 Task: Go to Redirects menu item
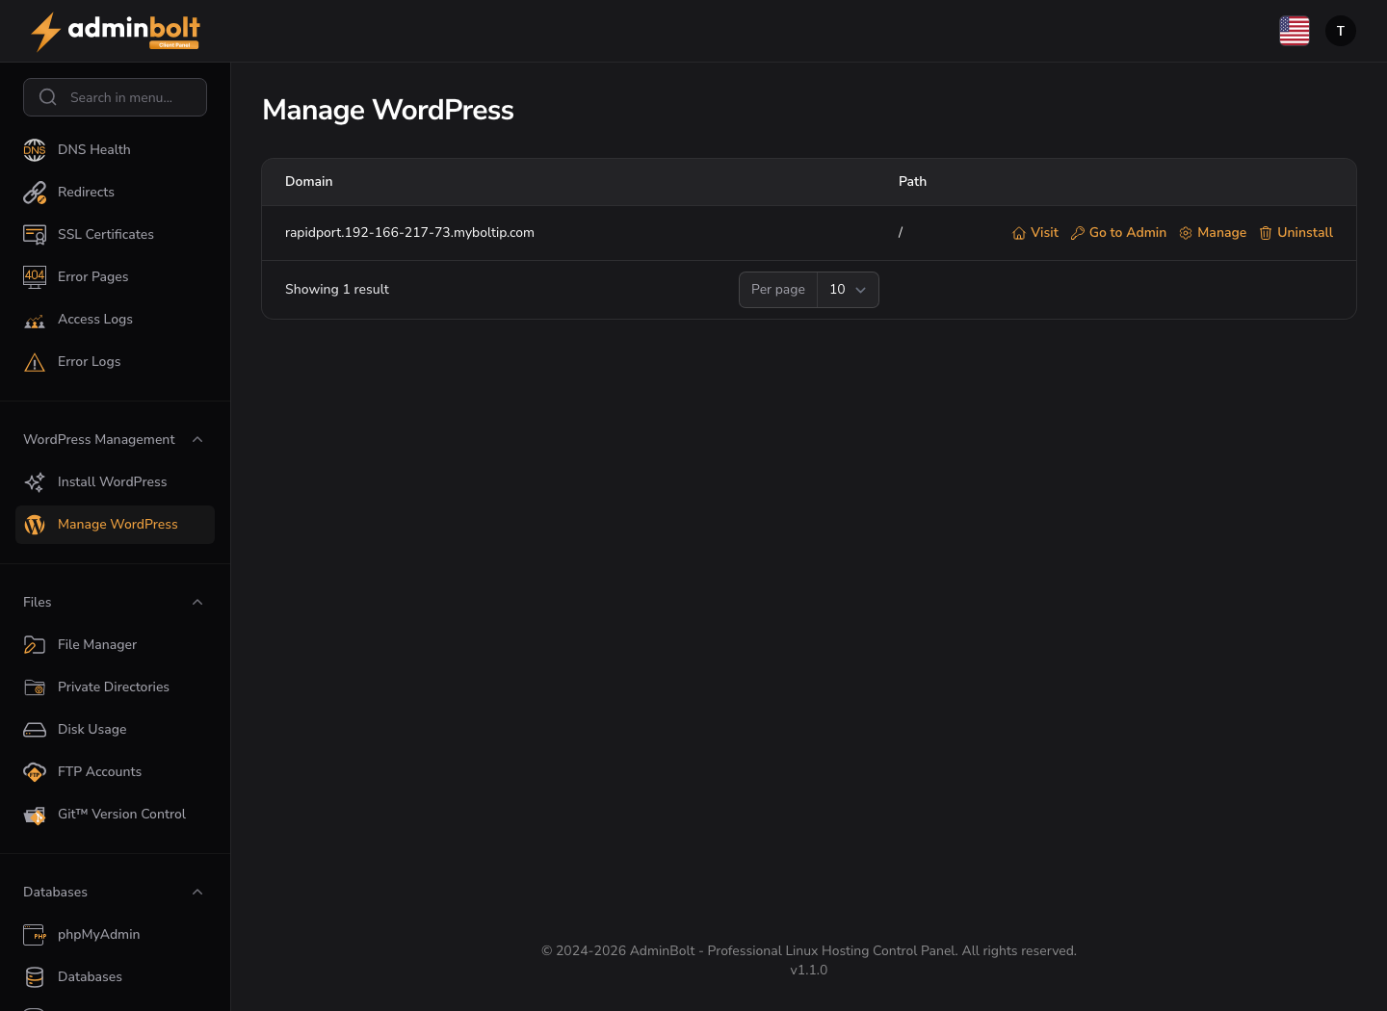115,192
